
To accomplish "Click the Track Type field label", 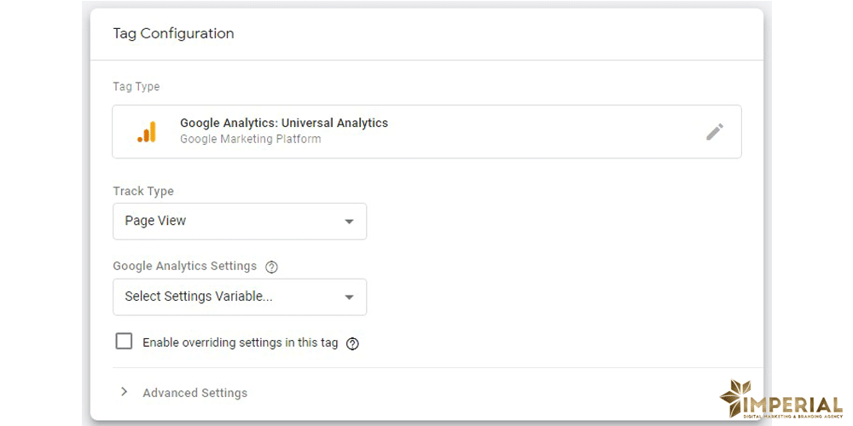I will point(142,192).
